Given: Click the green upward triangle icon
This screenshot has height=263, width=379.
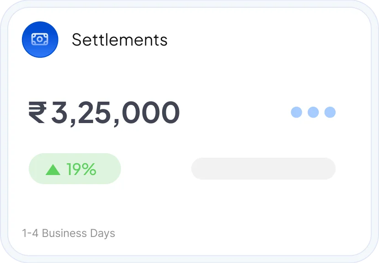Looking at the screenshot, I should coord(53,170).
